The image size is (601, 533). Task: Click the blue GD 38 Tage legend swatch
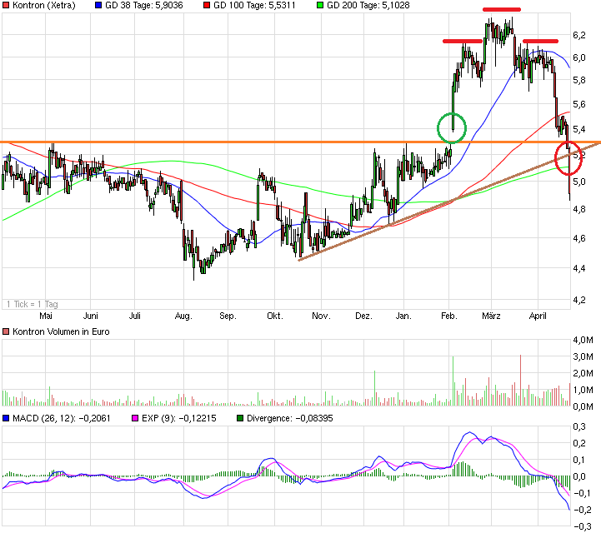(x=98, y=5)
